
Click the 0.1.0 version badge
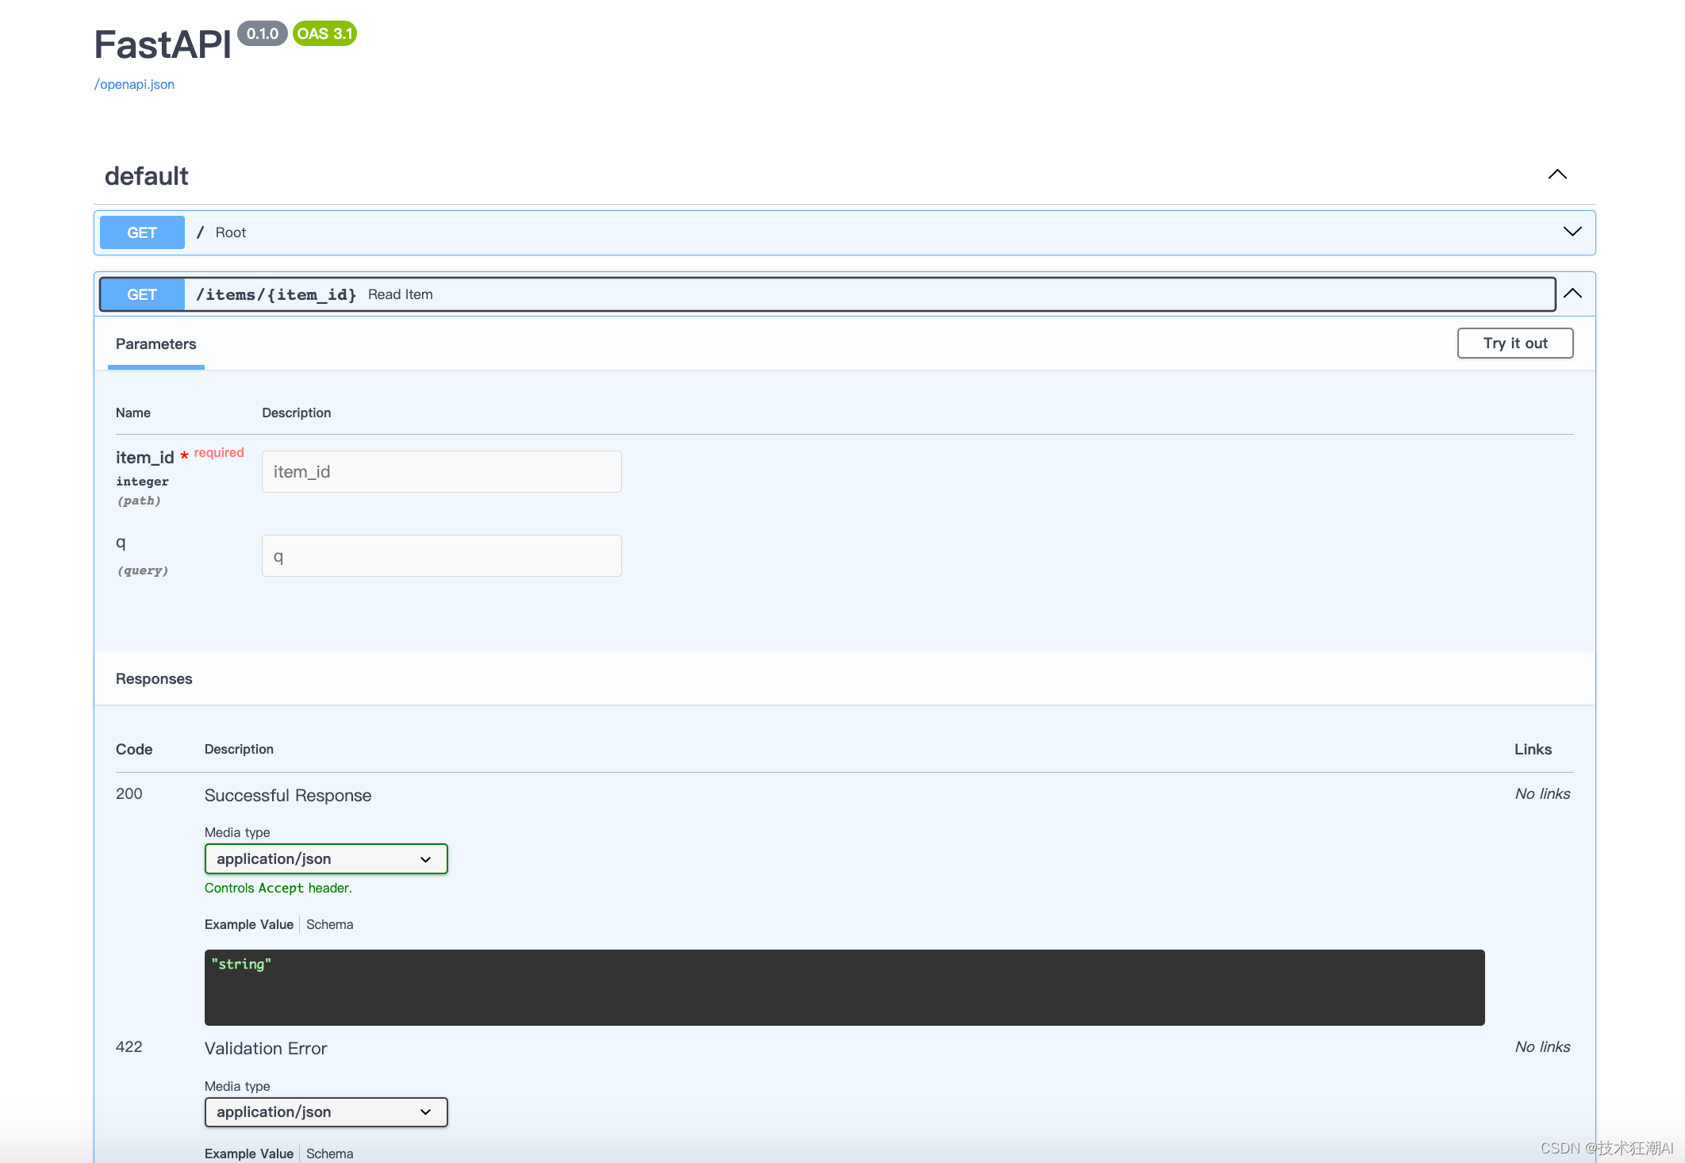click(x=262, y=33)
